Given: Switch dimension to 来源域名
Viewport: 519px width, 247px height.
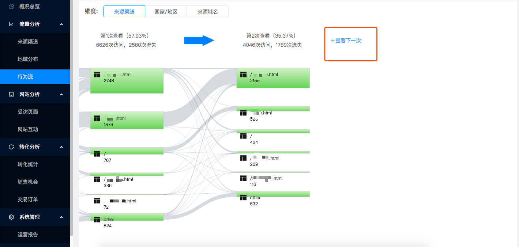Looking at the screenshot, I should [x=207, y=12].
